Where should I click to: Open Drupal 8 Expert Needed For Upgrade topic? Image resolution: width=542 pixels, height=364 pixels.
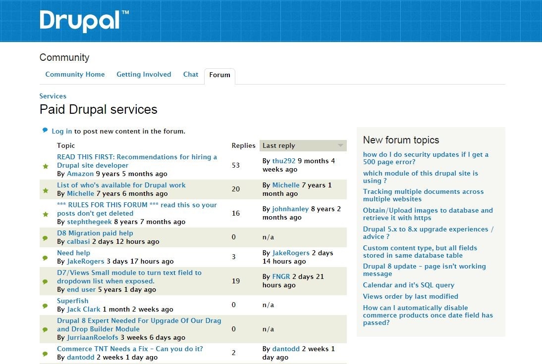click(x=139, y=324)
